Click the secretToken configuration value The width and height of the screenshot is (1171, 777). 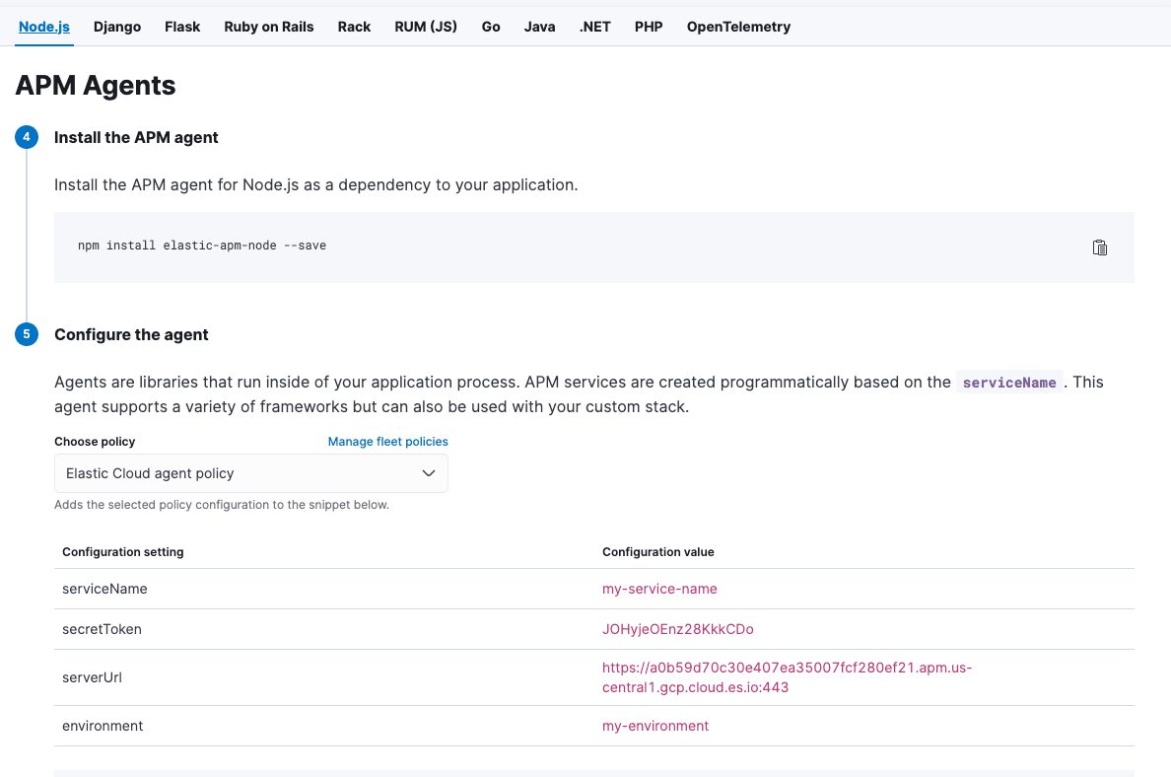tap(677, 629)
